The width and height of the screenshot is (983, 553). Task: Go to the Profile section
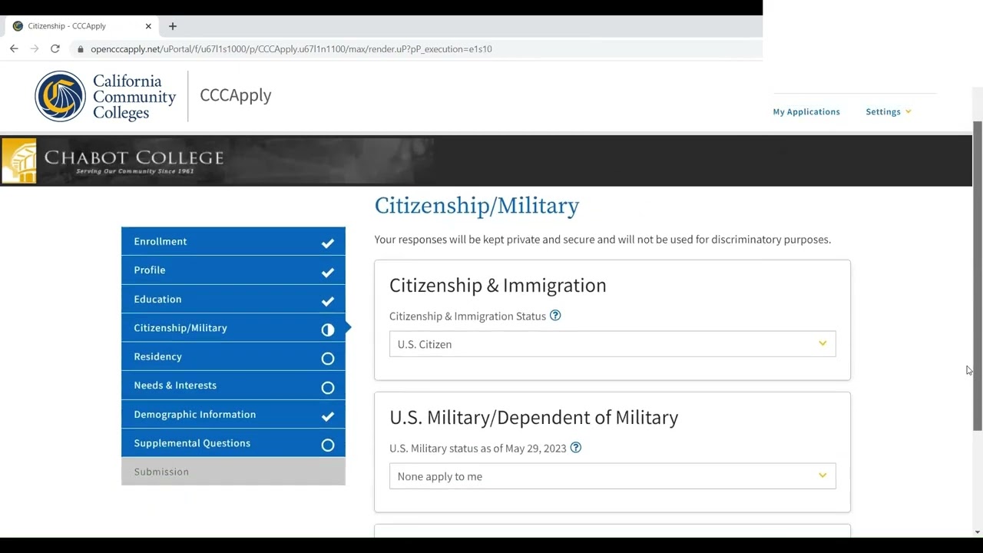(x=233, y=270)
